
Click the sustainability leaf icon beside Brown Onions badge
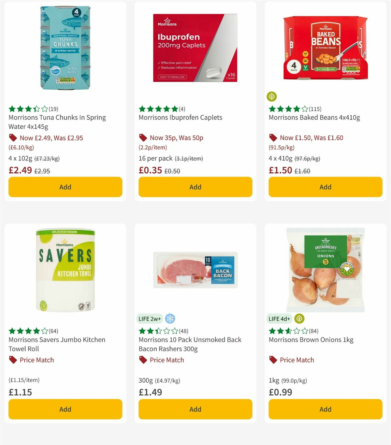click(x=300, y=319)
